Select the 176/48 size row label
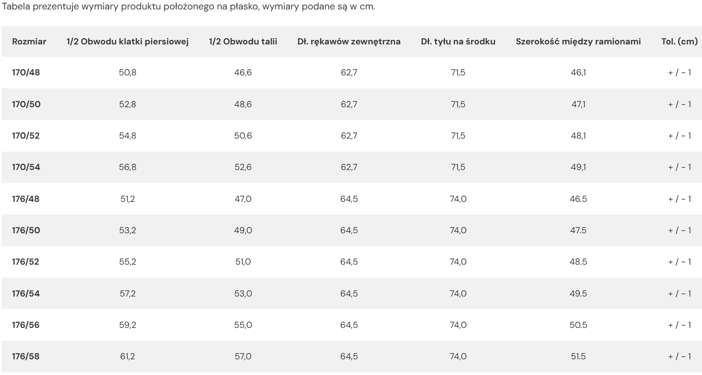This screenshot has height=375, width=702. click(x=26, y=199)
